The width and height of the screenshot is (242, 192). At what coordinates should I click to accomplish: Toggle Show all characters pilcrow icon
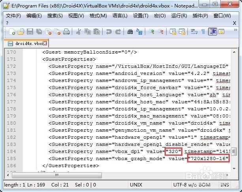click(203, 32)
